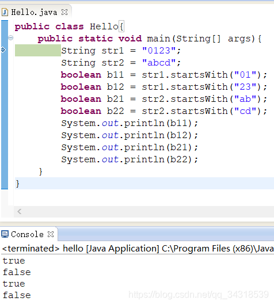Image resolution: width=274 pixels, height=305 pixels.
Task: Click the closing brace of main method
Action: 40,171
